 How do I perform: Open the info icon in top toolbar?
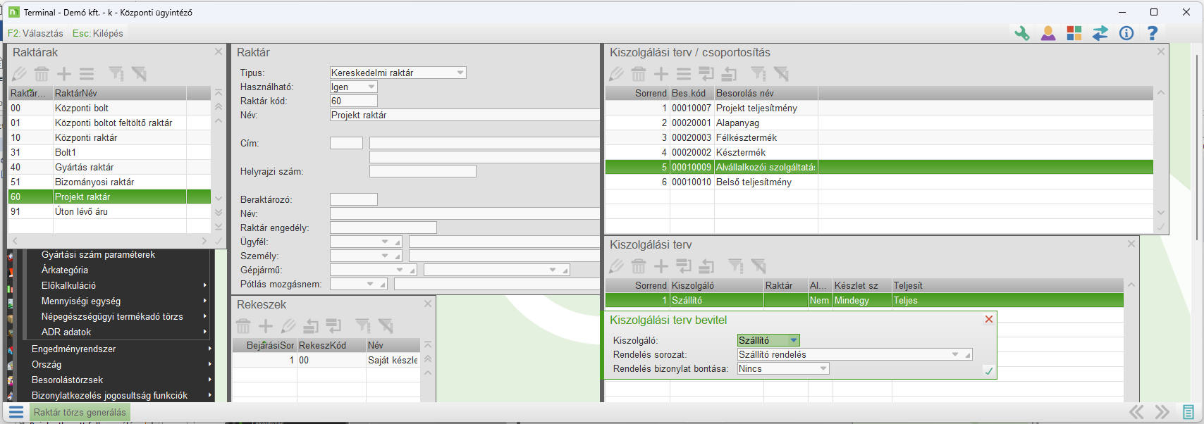(1126, 33)
